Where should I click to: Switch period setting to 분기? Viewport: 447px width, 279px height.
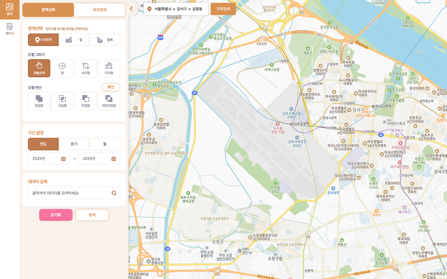(74, 144)
